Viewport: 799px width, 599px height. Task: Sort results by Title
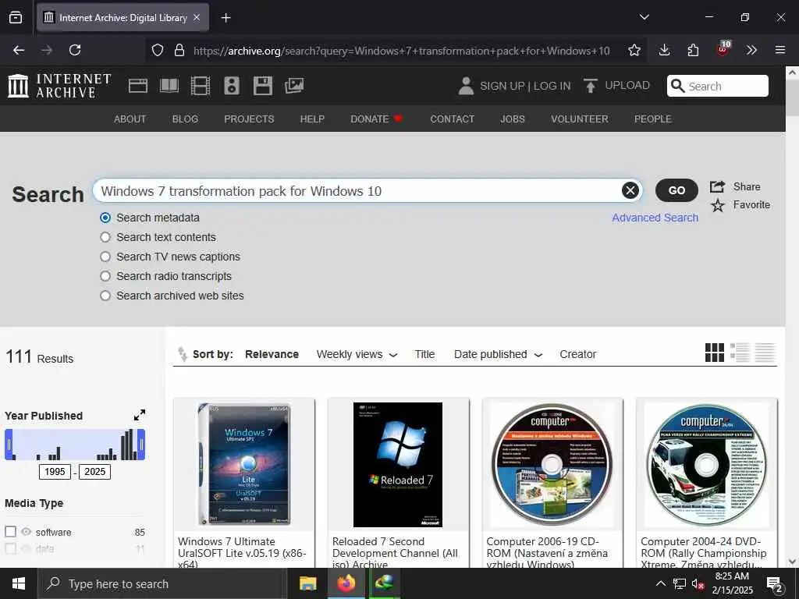point(424,354)
